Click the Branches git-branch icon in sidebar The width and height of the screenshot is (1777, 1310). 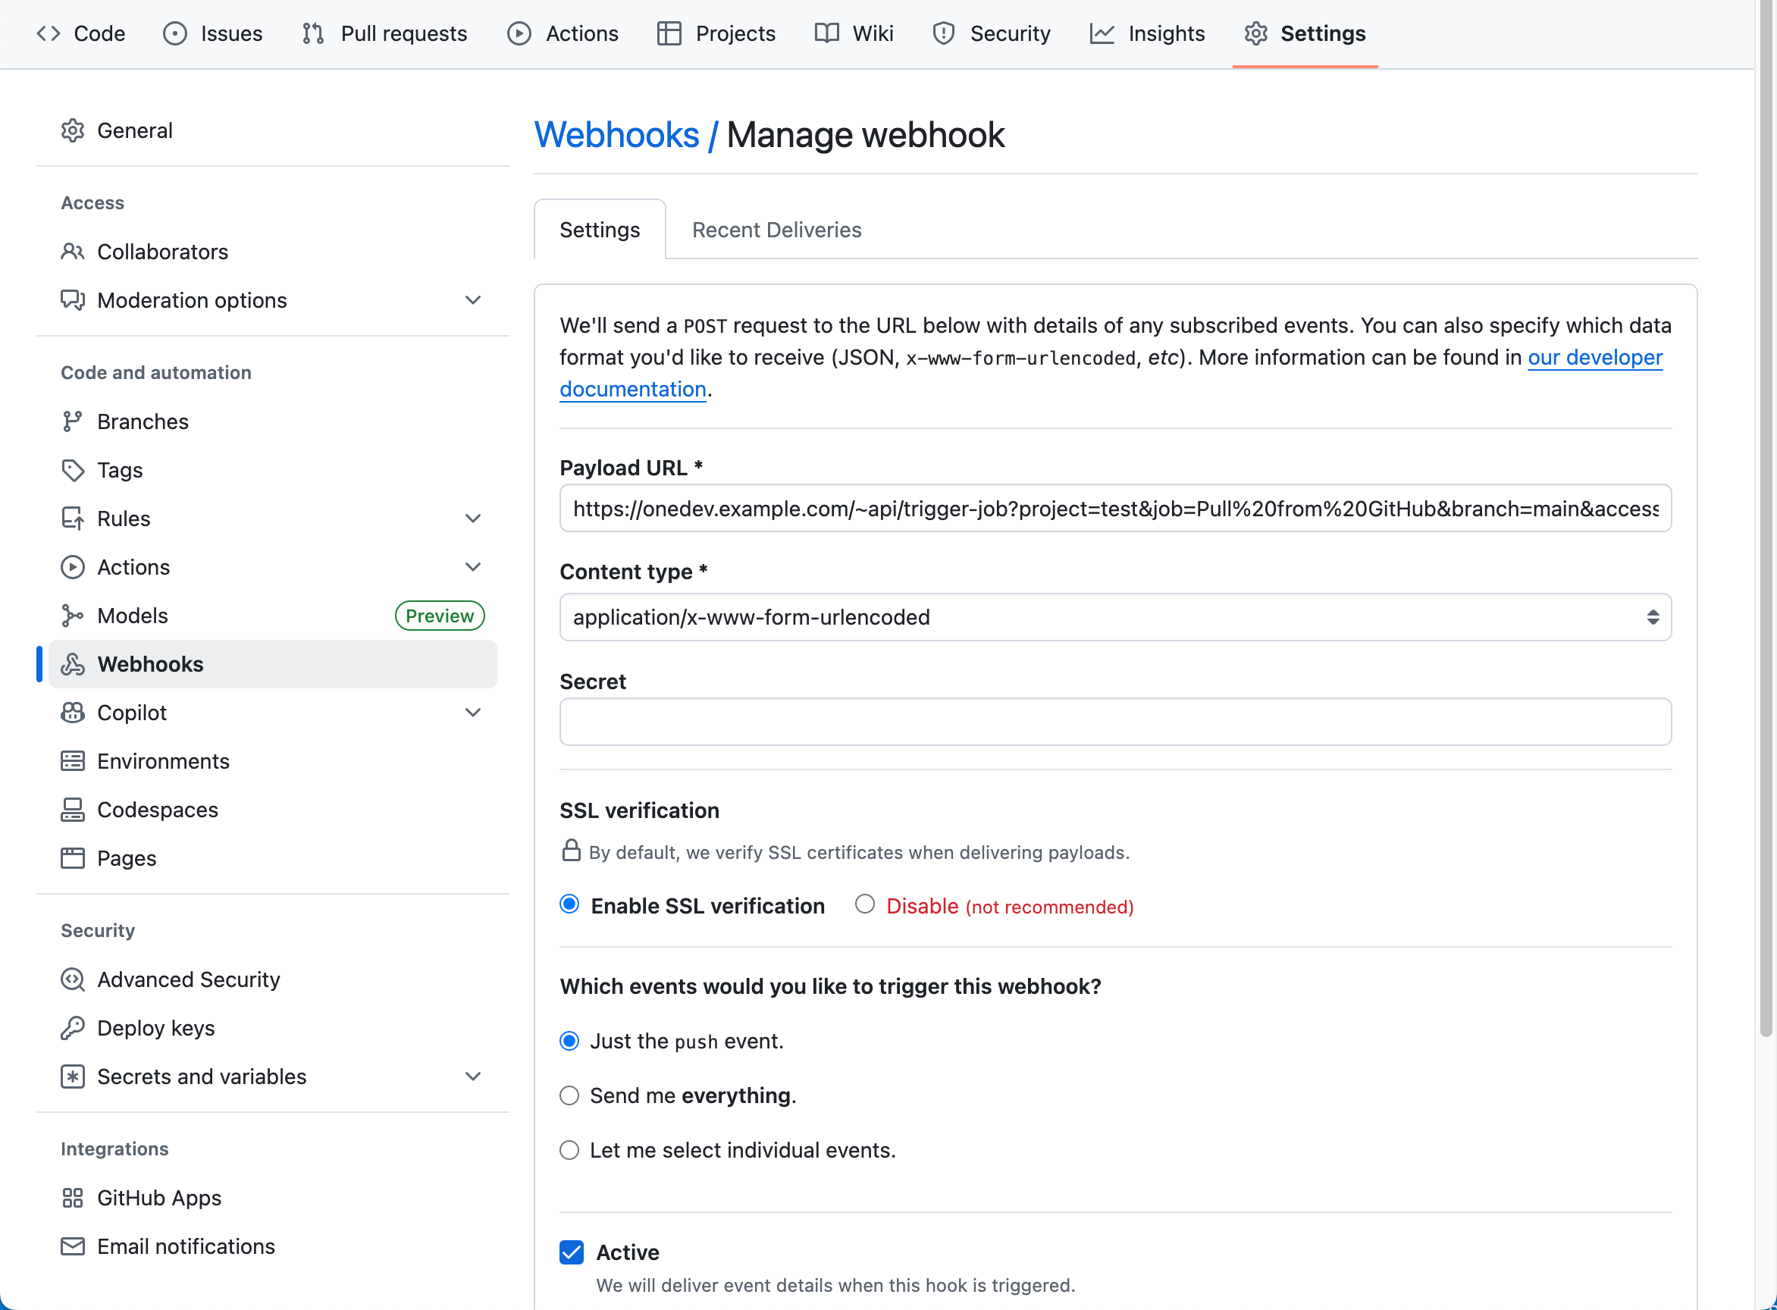72,421
